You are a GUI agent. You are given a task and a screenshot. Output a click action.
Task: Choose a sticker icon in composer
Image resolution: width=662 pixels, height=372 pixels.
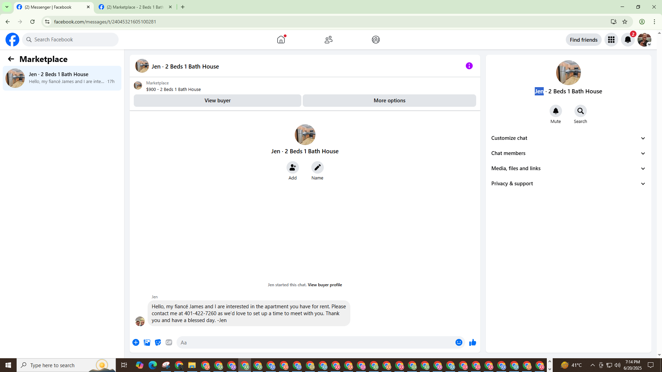pyautogui.click(x=158, y=342)
